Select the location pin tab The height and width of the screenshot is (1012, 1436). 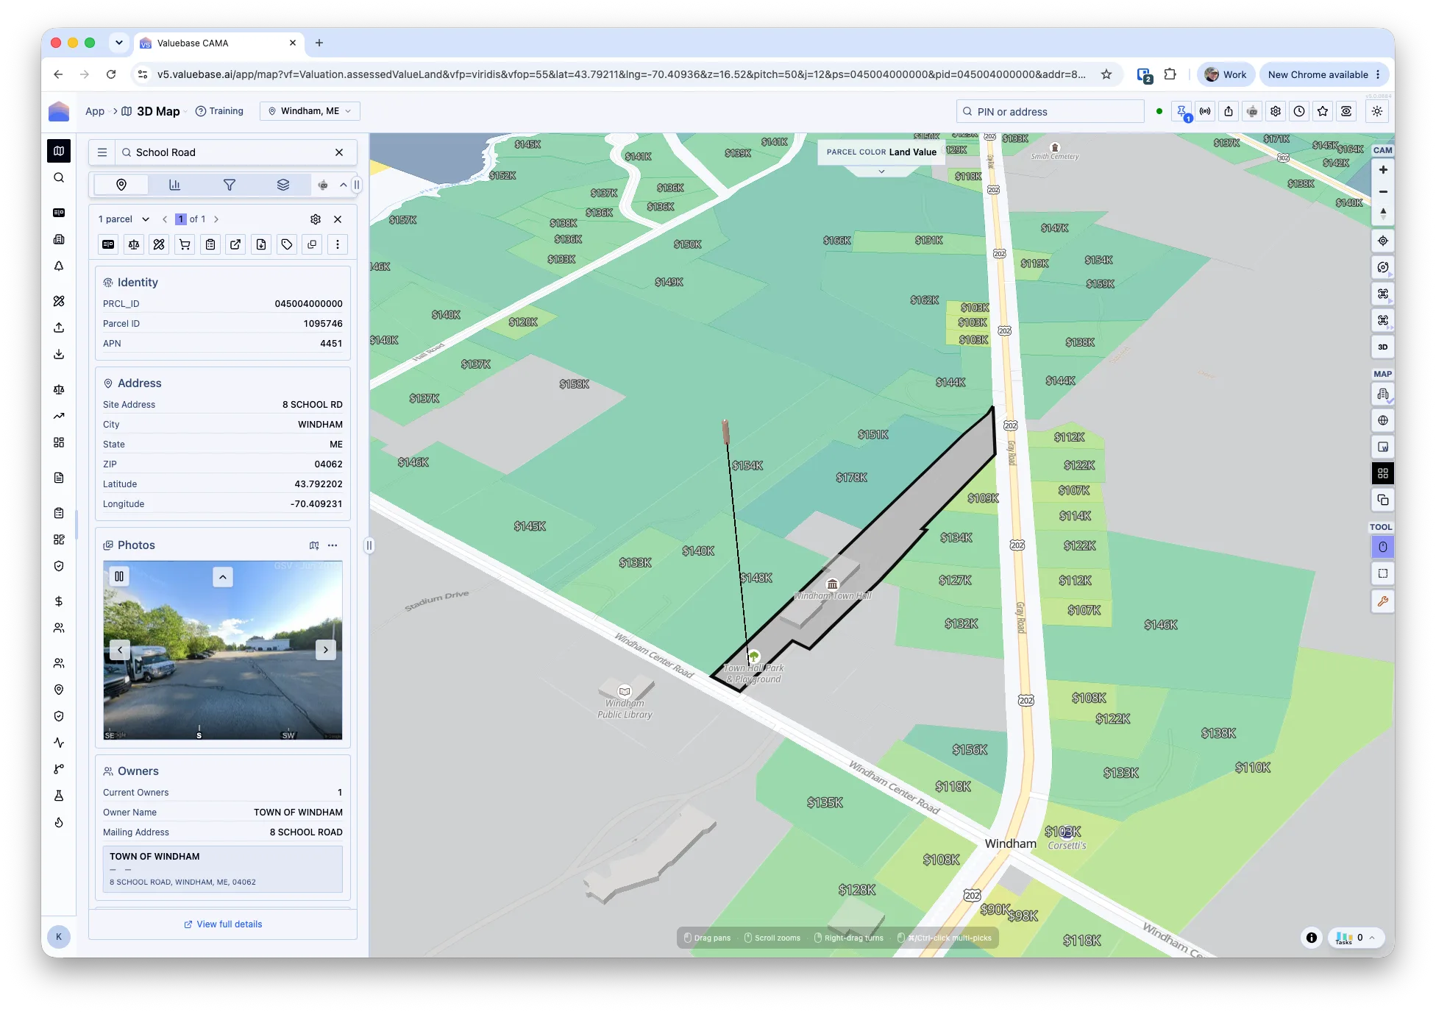[121, 185]
